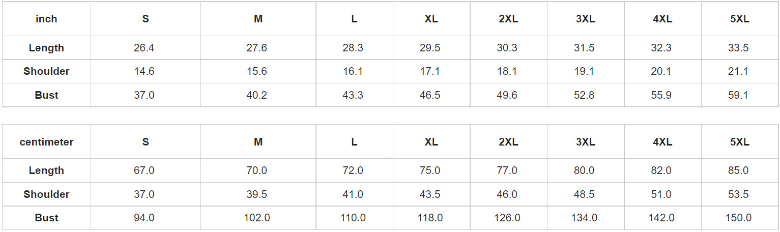The height and width of the screenshot is (232, 780).
Task: Click the XL header in the inch table
Action: click(431, 19)
